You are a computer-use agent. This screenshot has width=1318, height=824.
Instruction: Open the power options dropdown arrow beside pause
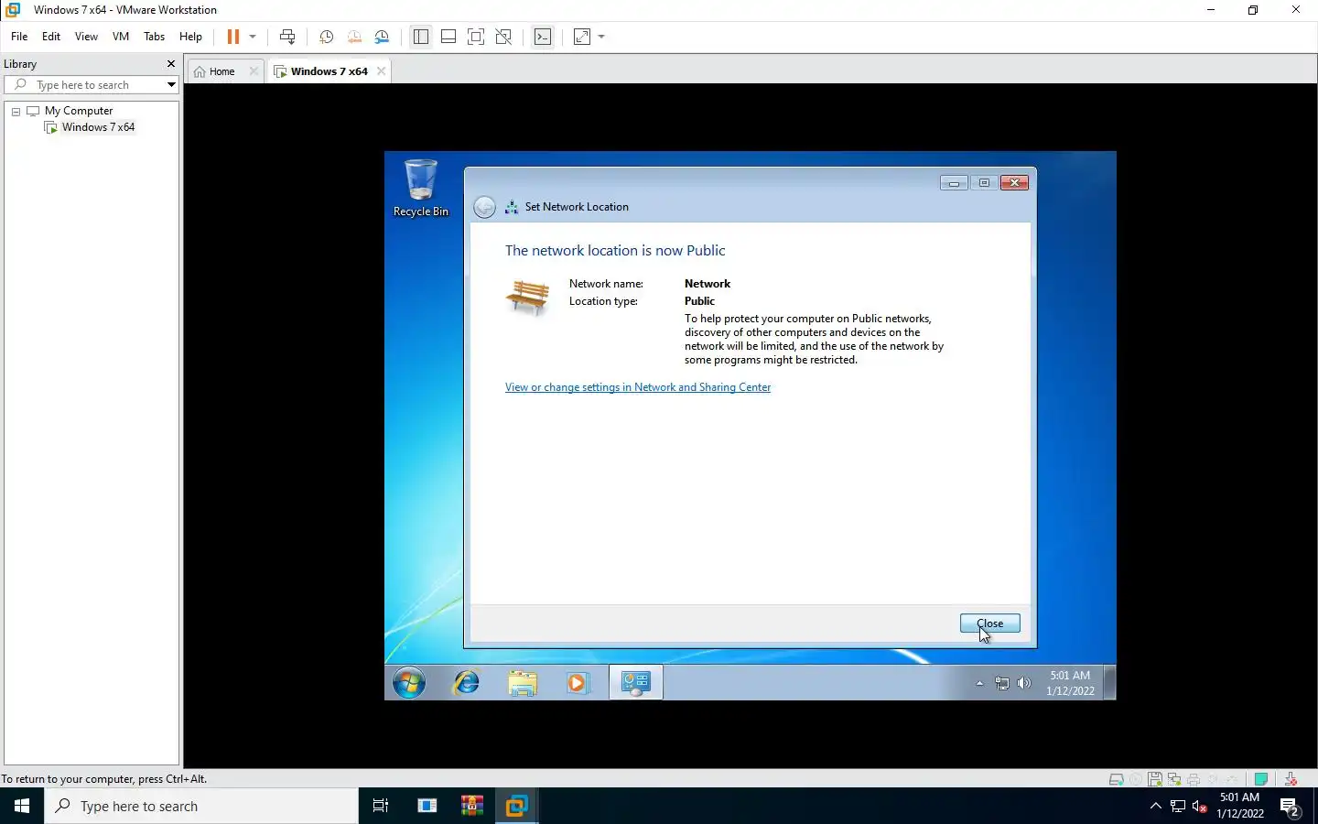253,37
